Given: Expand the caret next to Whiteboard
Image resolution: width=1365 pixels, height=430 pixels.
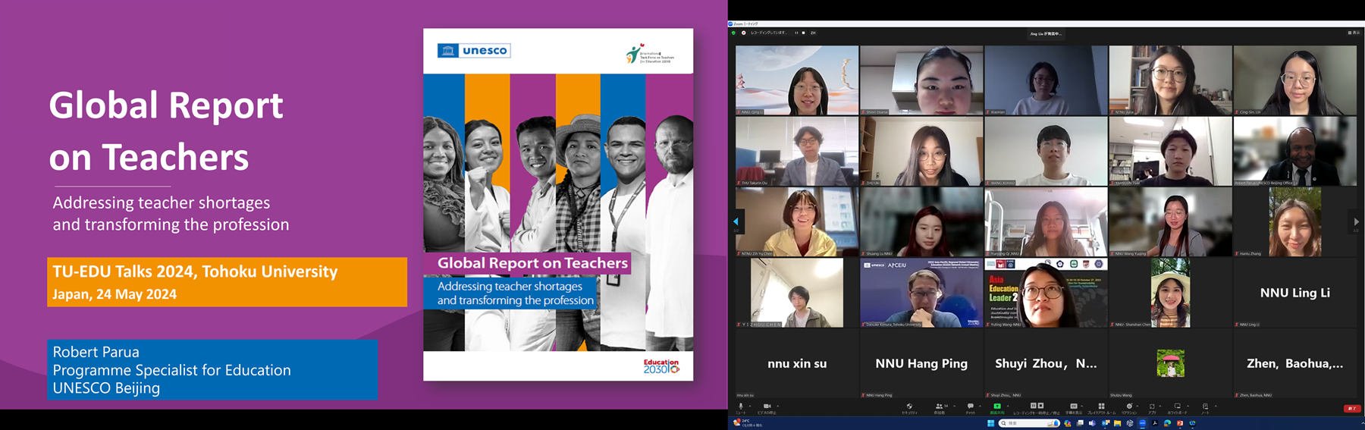Looking at the screenshot, I should (1188, 406).
